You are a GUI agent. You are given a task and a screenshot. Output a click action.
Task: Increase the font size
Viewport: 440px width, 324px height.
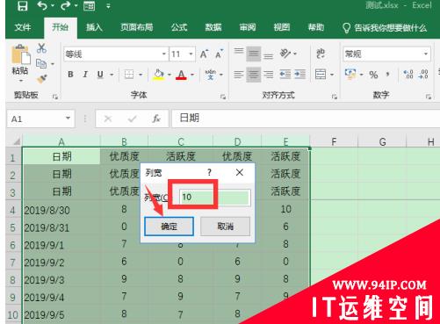click(204, 54)
